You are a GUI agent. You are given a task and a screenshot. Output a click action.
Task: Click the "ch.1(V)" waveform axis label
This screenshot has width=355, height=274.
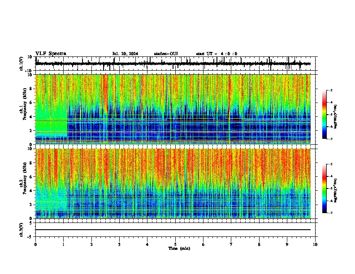tap(22, 64)
